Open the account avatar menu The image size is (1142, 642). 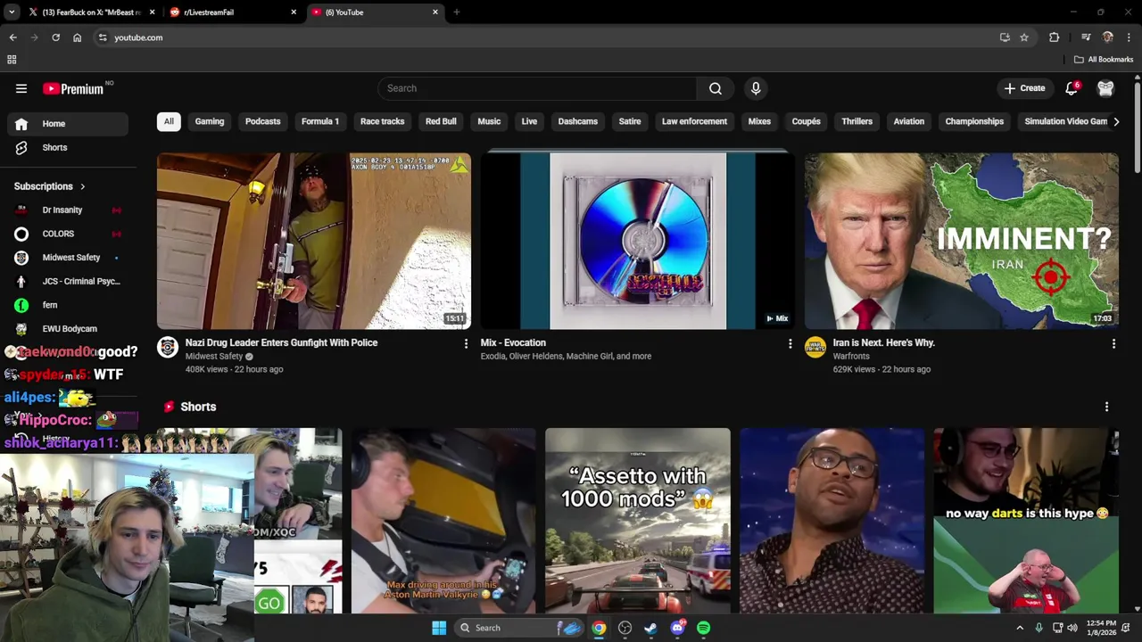(1105, 88)
